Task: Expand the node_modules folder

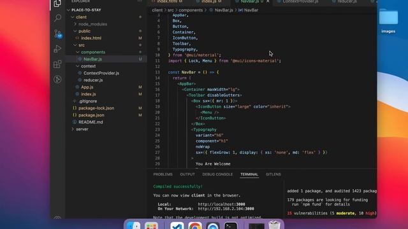Action: click(x=75, y=24)
